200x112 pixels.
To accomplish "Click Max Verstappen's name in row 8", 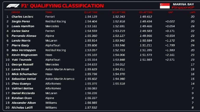I will [x=23, y=50].
